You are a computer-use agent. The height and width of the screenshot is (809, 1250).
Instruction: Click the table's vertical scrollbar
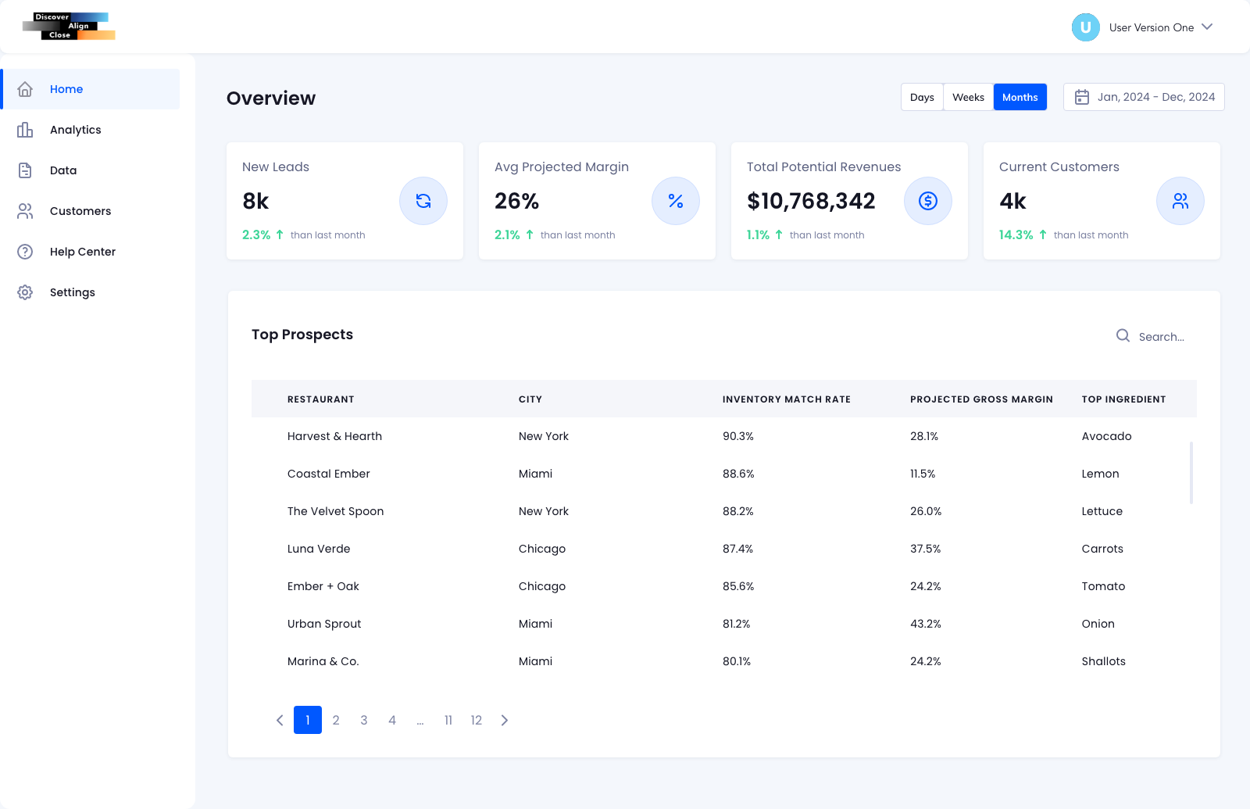tap(1191, 473)
